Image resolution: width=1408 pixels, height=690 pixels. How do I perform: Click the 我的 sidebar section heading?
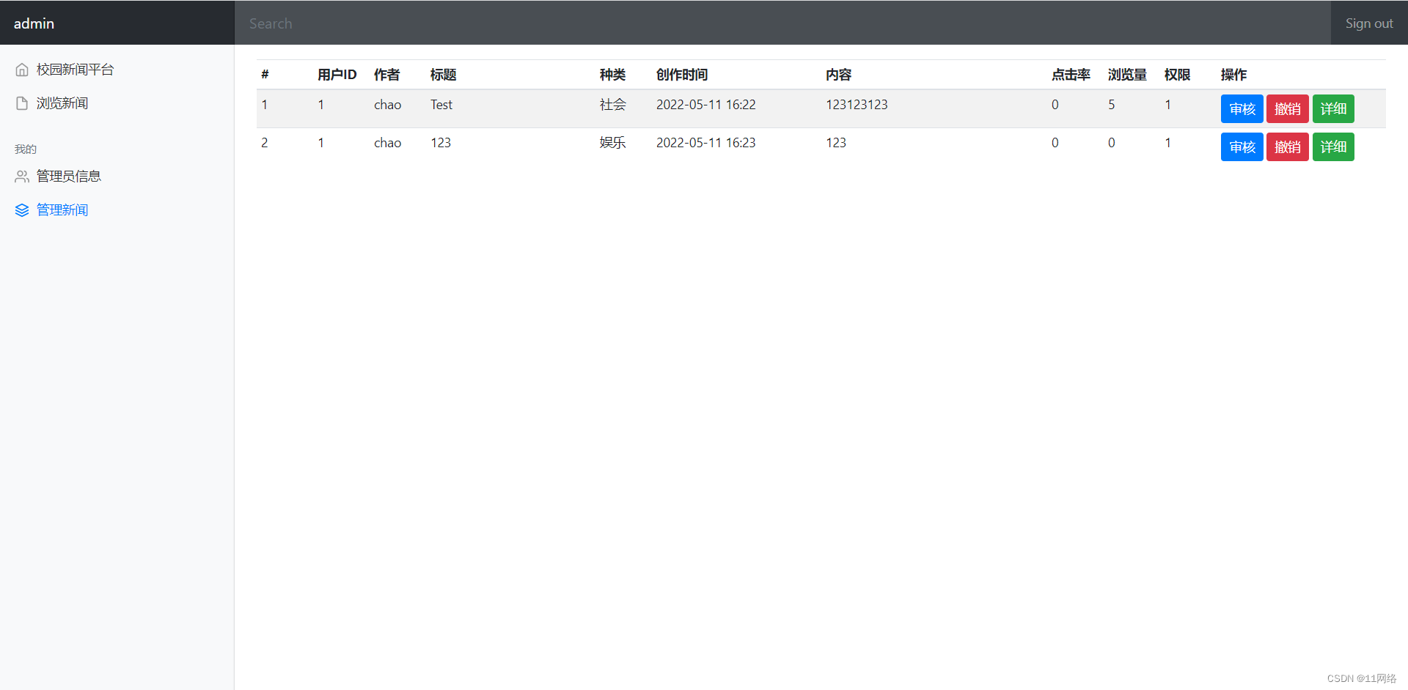point(26,149)
